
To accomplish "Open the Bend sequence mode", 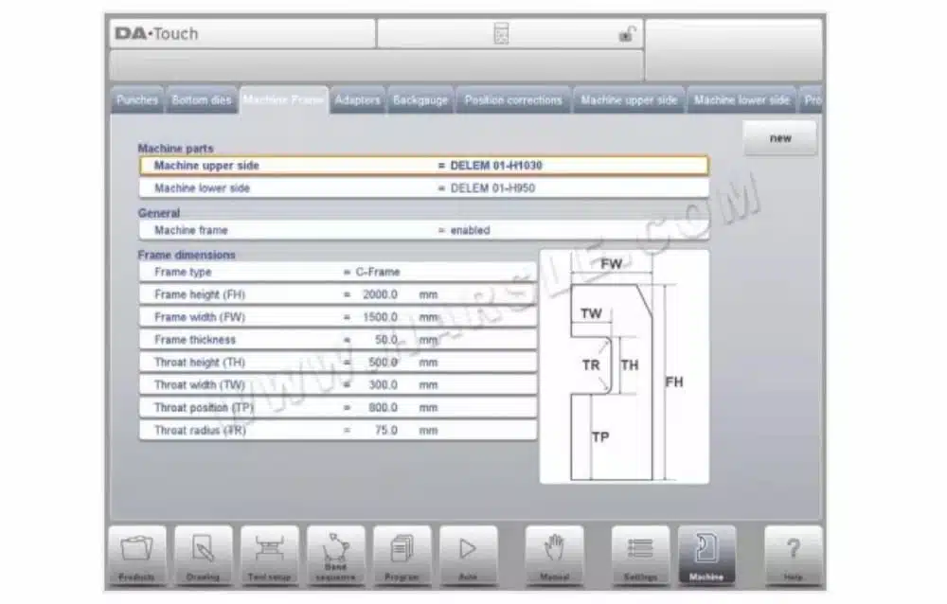I will pos(336,556).
